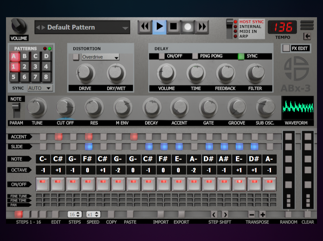Select pattern bank B
The height and width of the screenshot is (241, 323).
click(24, 57)
